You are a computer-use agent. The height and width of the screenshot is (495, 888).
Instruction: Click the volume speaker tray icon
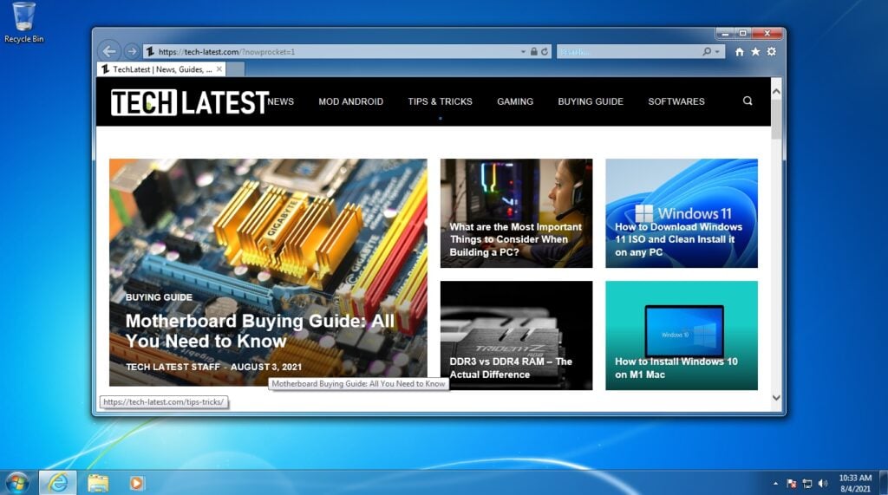(823, 483)
